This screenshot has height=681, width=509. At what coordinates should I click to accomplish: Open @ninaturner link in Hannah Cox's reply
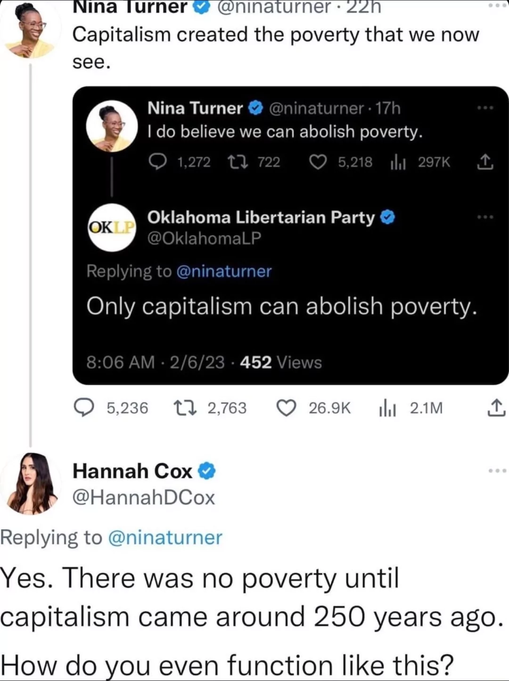[165, 537]
